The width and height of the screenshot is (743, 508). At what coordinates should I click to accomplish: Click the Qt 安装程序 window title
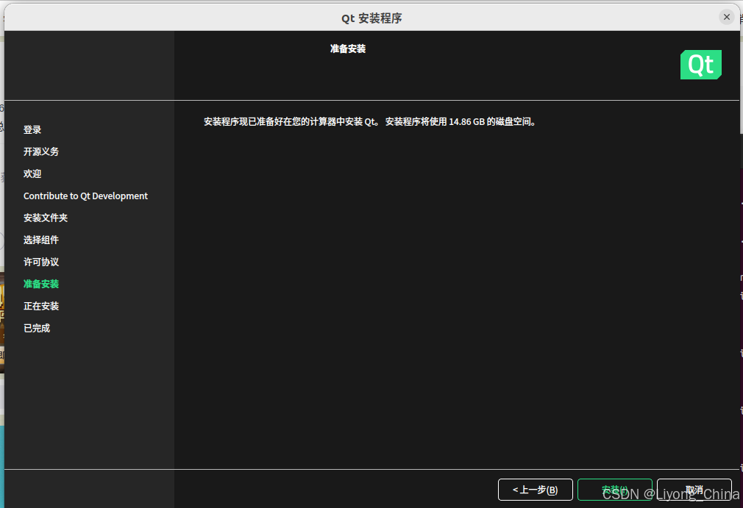(371, 18)
